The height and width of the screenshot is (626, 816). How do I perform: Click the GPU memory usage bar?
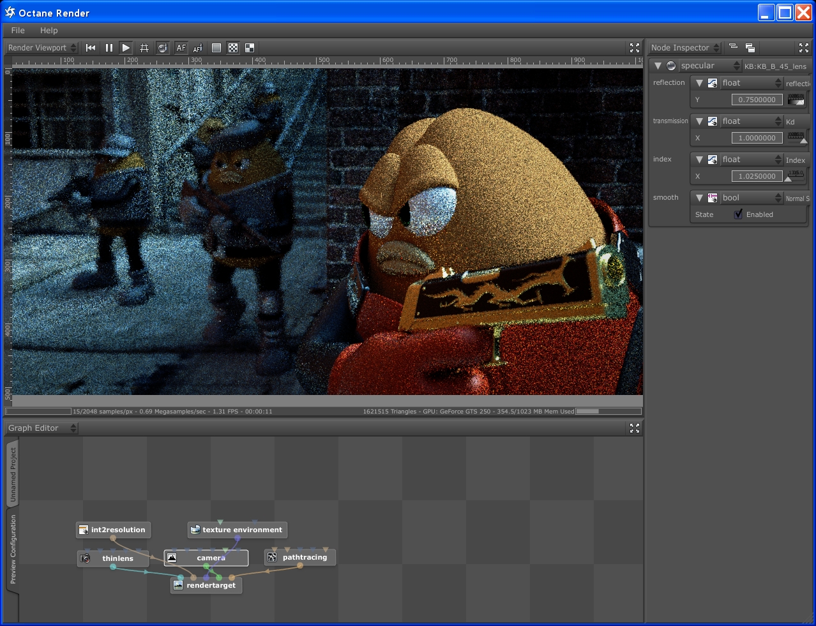pyautogui.click(x=608, y=412)
